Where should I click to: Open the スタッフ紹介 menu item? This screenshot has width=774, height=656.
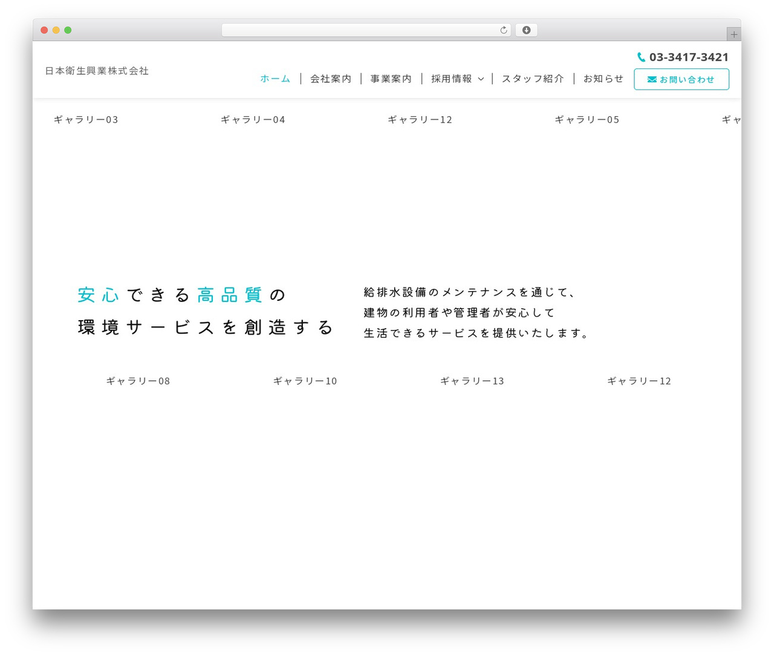coord(533,79)
